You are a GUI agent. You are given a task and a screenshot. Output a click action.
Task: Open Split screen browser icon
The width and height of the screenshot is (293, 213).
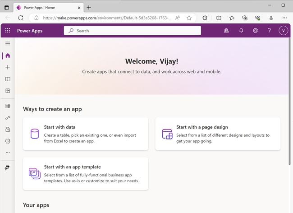pyautogui.click(x=219, y=18)
